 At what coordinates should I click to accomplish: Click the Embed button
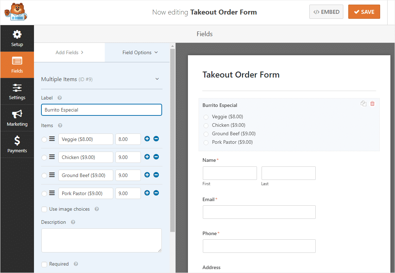click(x=326, y=12)
